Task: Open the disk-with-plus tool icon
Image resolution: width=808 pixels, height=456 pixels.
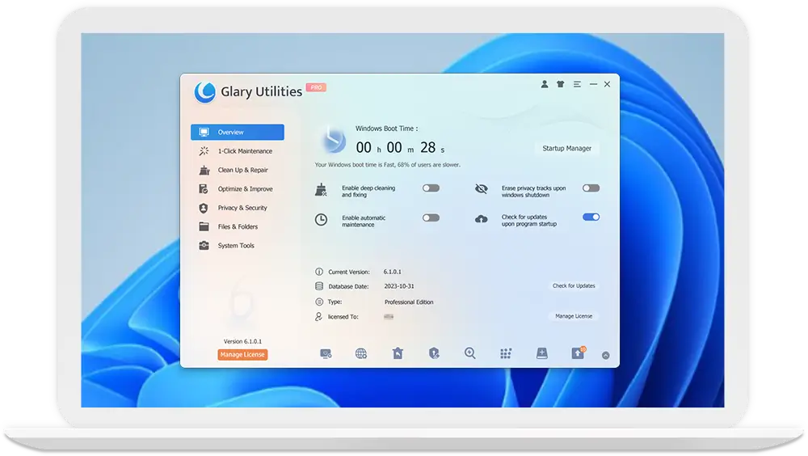Action: point(541,353)
